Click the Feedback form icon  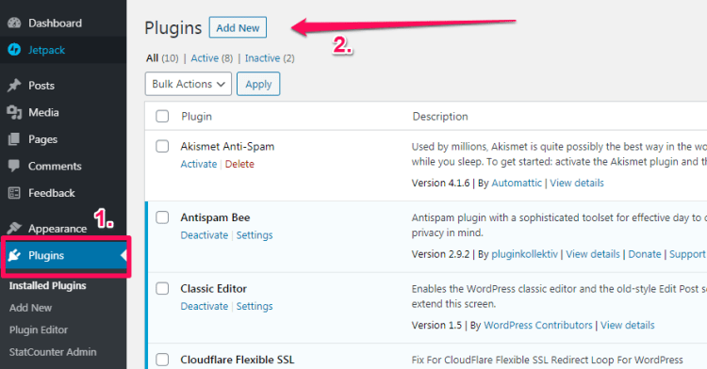point(14,193)
